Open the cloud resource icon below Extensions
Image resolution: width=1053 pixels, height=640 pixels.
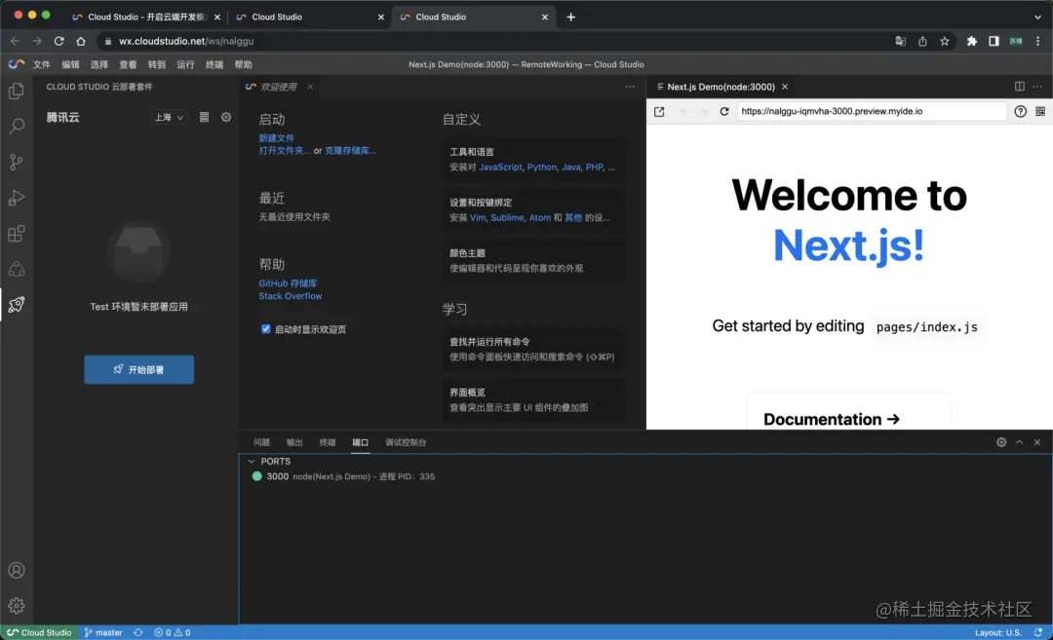coord(17,269)
